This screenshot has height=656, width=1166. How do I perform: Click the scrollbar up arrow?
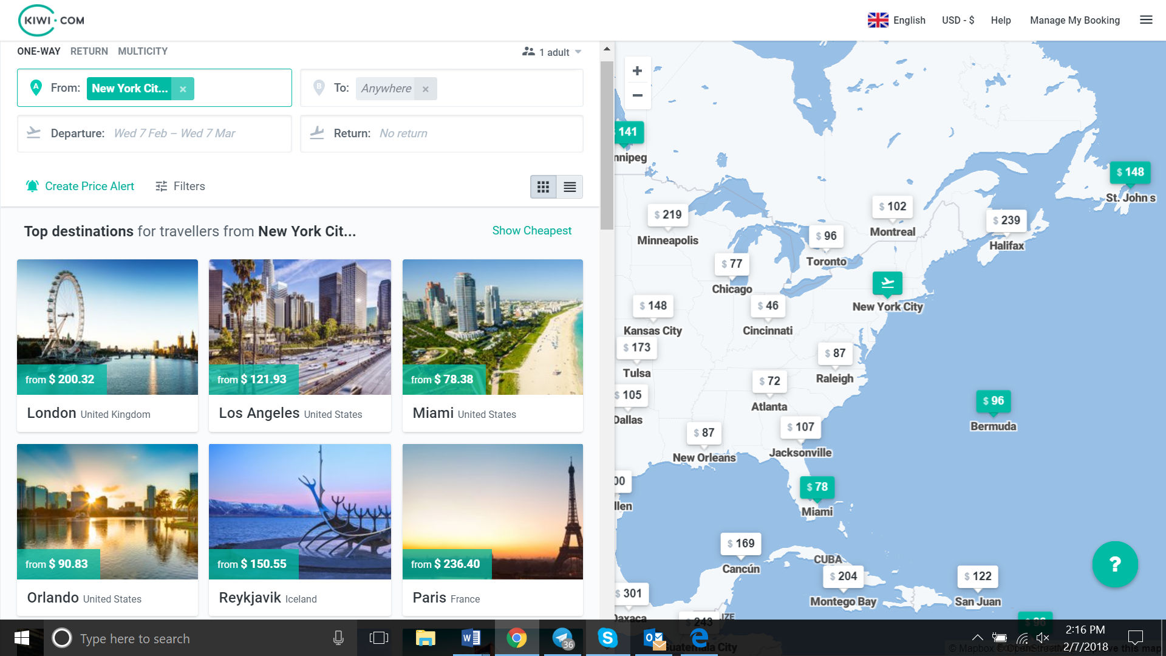pyautogui.click(x=607, y=49)
